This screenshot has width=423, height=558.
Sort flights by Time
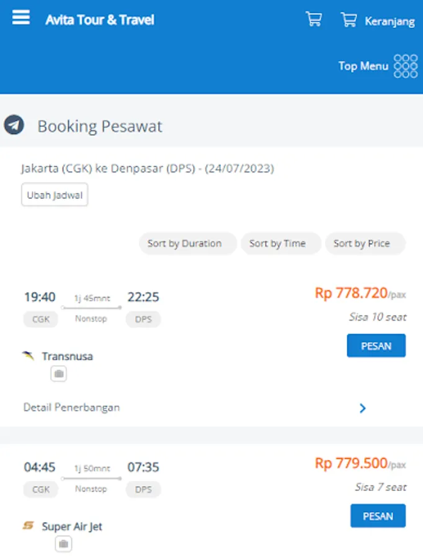277,244
